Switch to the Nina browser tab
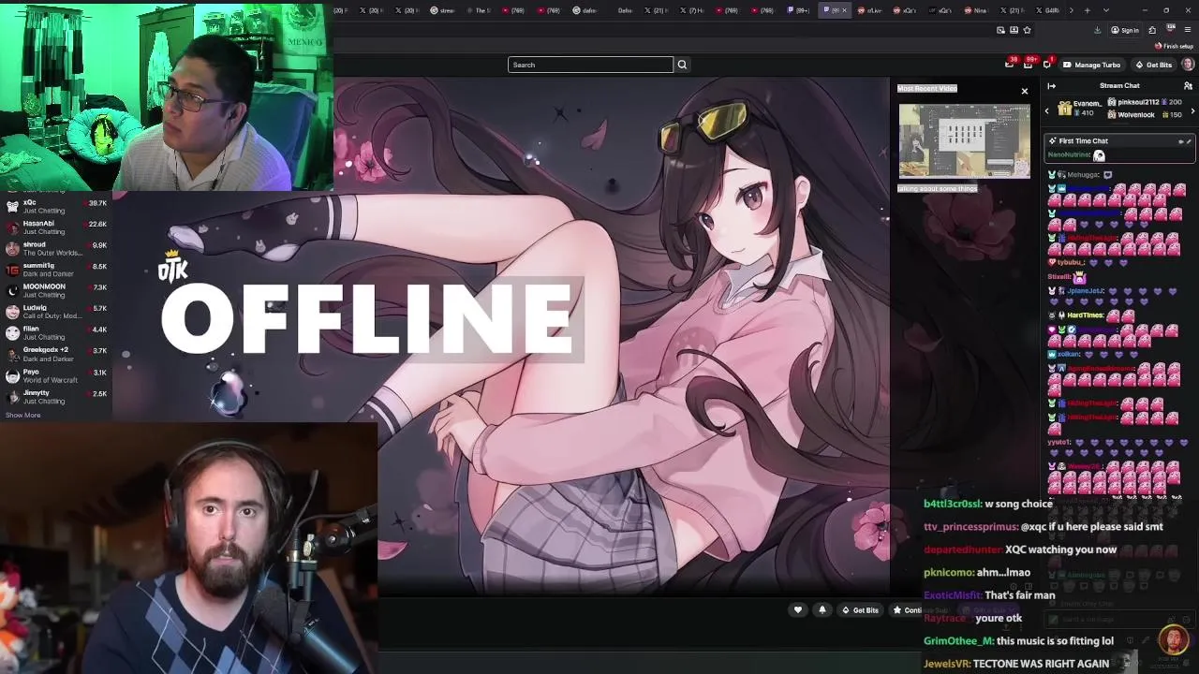This screenshot has width=1199, height=674. point(976,10)
